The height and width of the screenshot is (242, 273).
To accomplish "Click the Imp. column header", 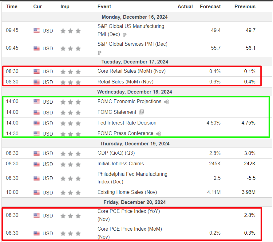I will pos(66,7).
